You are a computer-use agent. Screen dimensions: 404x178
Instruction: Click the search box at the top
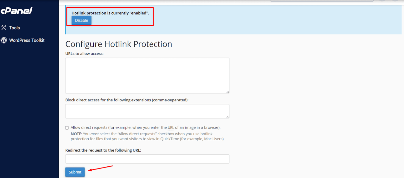pos(321,1)
